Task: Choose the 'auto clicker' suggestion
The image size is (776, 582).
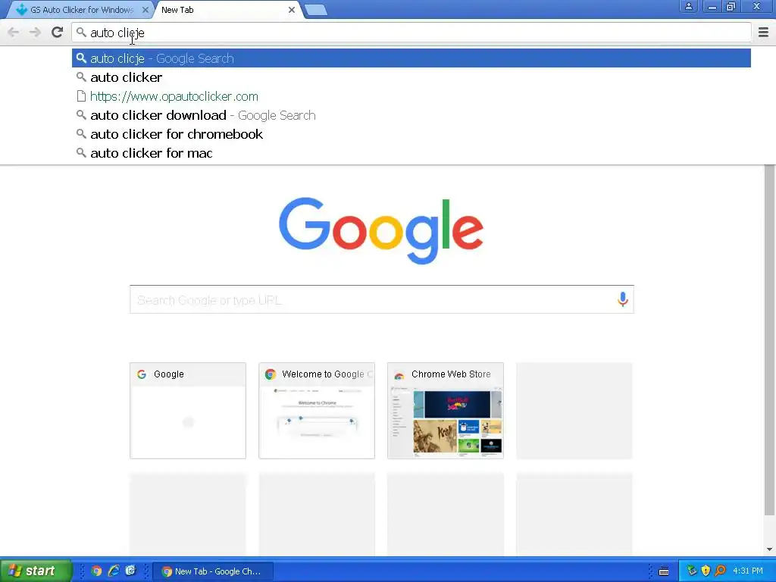Action: [411, 77]
